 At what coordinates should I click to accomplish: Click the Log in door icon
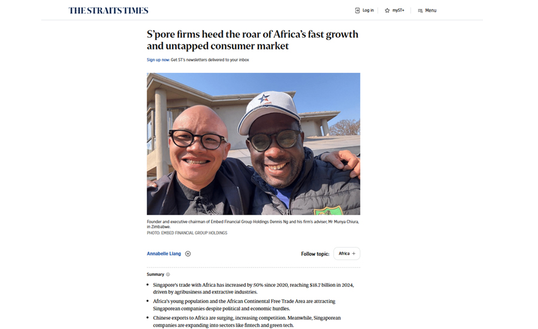[x=357, y=11]
